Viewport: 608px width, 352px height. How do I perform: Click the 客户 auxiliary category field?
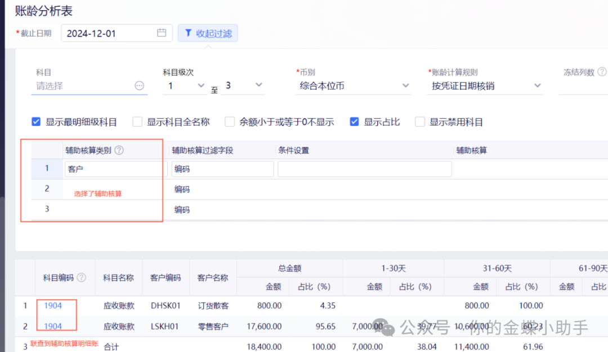[x=112, y=169]
